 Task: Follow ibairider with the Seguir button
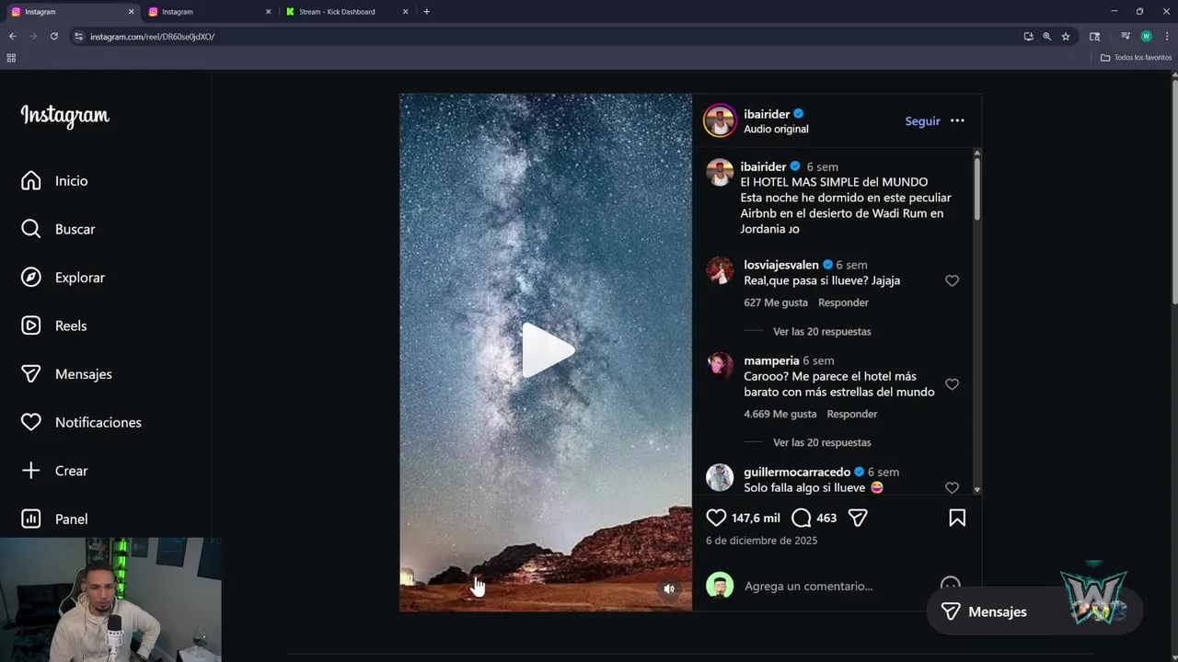click(922, 121)
